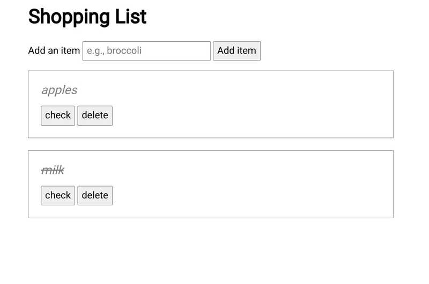Screen dimensions: 429x284
Task: Check off the apples item
Action: 58,115
